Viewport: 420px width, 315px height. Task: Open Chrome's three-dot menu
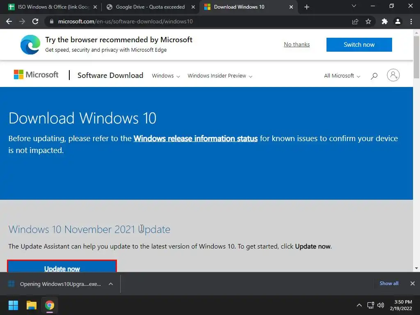411,21
